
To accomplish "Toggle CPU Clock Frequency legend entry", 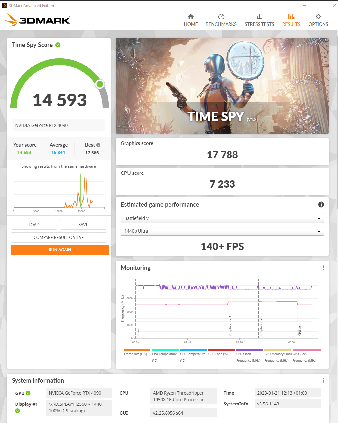I will 249,356.
